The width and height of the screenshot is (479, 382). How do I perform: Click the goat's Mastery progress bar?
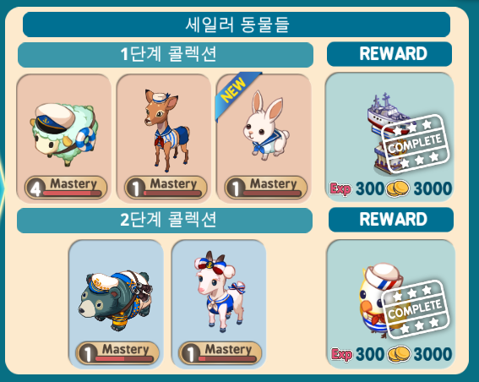click(x=220, y=352)
